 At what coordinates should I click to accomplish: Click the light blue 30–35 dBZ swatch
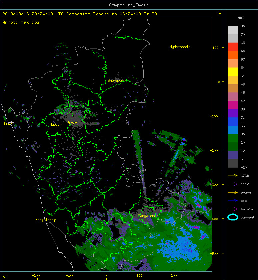[x=233, y=130]
